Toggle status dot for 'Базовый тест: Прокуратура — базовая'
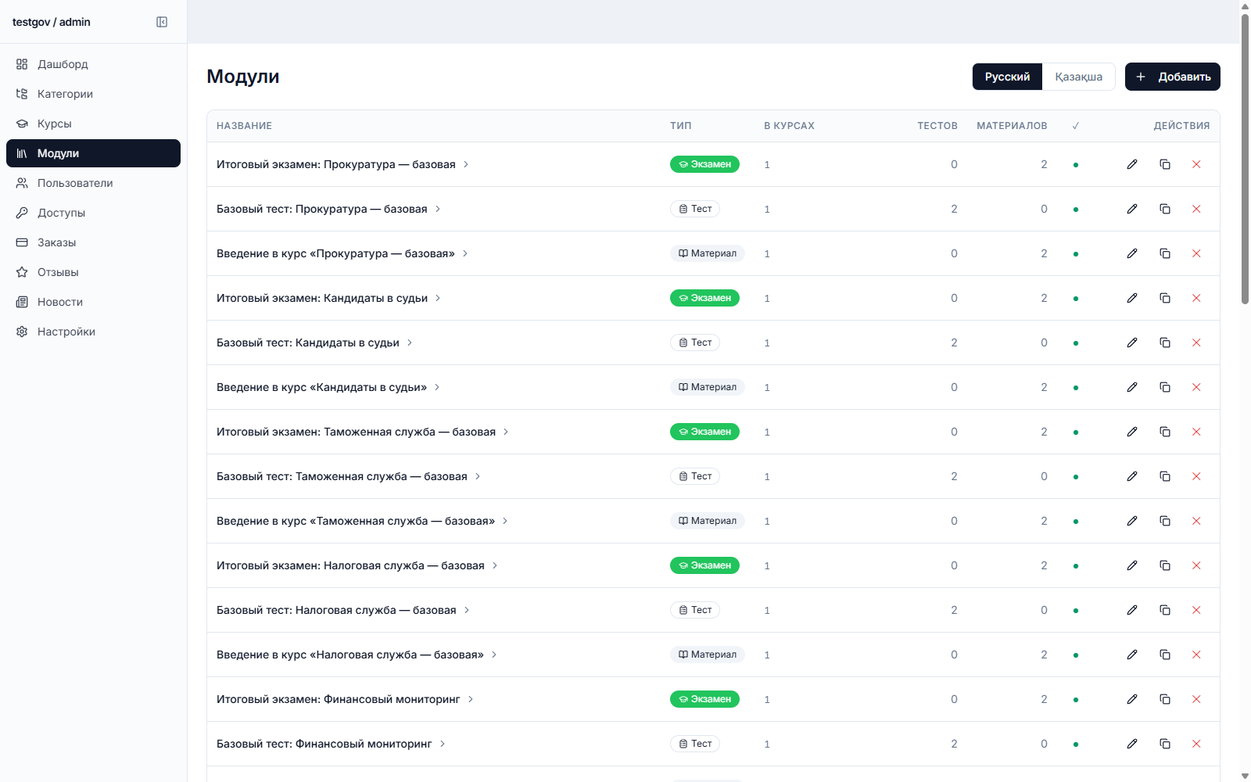The width and height of the screenshot is (1251, 782). click(x=1076, y=210)
